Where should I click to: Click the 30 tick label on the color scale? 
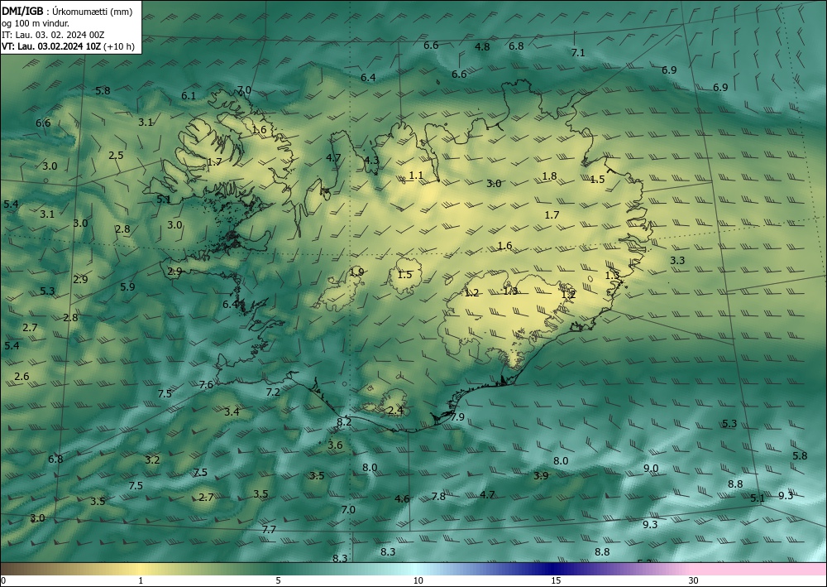694,581
